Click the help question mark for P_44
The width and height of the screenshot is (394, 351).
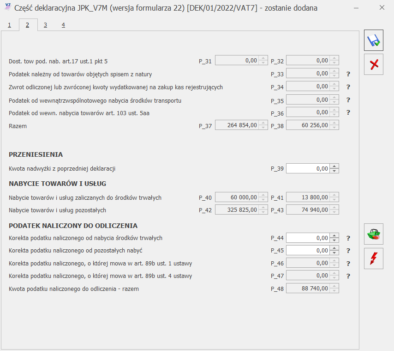(x=348, y=238)
